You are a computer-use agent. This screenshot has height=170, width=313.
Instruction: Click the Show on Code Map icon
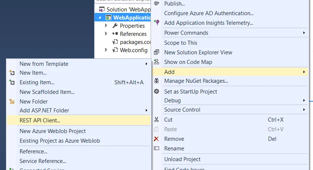tap(156, 62)
